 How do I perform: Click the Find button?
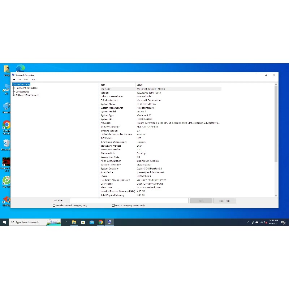point(201,201)
